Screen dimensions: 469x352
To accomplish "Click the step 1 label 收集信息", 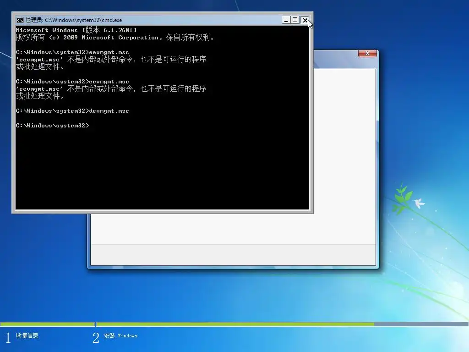I will pyautogui.click(x=27, y=335).
